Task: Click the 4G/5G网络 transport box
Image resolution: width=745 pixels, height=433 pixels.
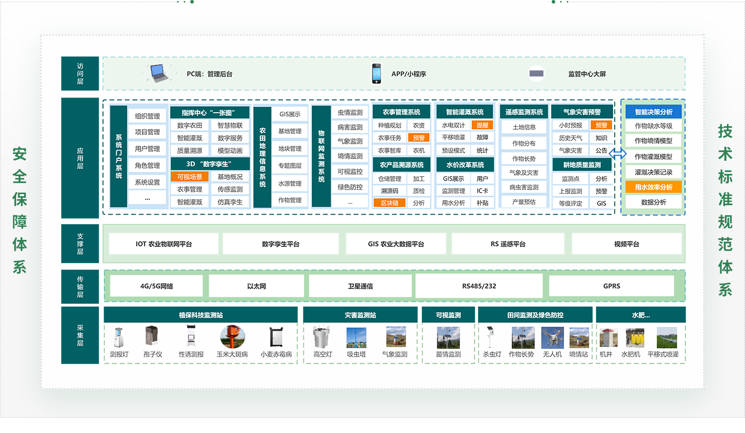Action: click(157, 286)
